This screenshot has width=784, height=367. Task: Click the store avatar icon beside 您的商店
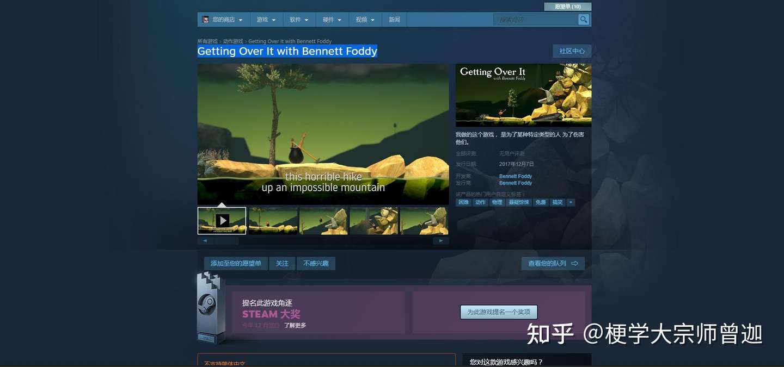[205, 20]
